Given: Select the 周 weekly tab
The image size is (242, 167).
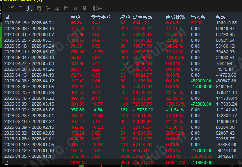Looking at the screenshot, I should click(x=30, y=8).
